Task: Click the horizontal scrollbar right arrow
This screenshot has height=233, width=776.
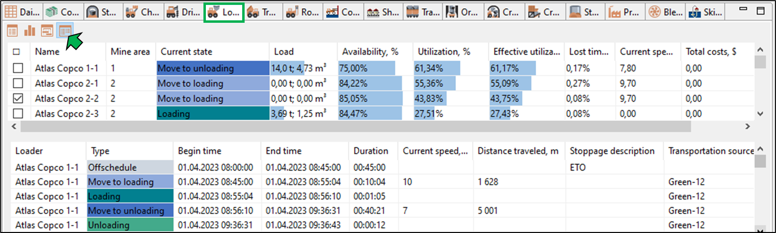Action: tap(747, 126)
